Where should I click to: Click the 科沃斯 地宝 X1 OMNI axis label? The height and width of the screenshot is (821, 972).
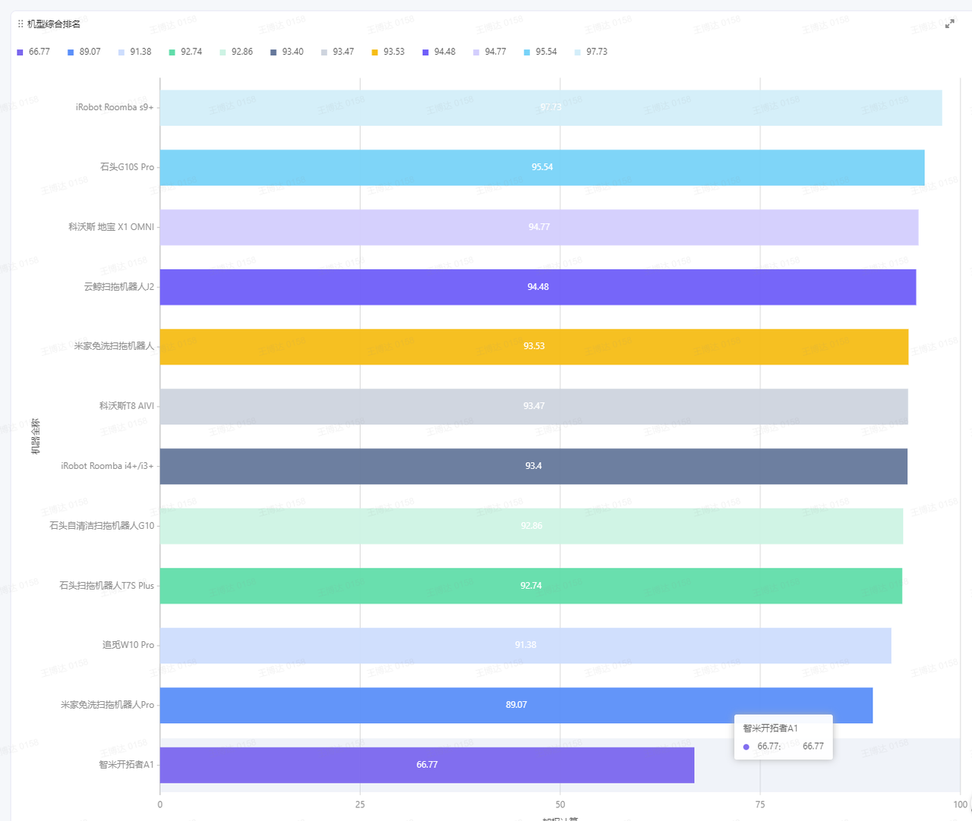(111, 227)
